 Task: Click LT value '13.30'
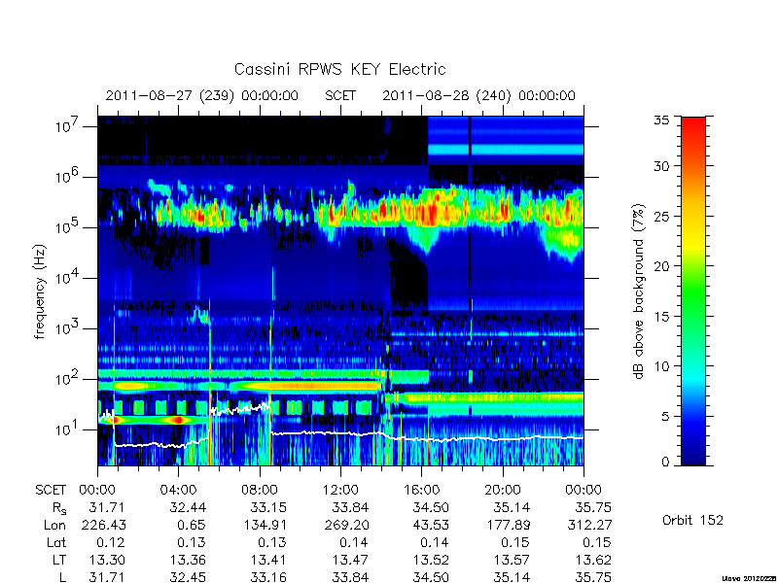click(107, 560)
